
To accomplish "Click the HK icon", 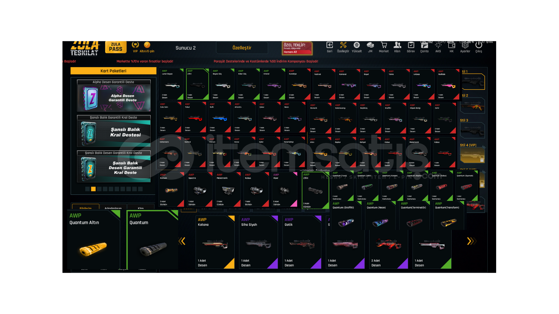I will click(x=452, y=47).
